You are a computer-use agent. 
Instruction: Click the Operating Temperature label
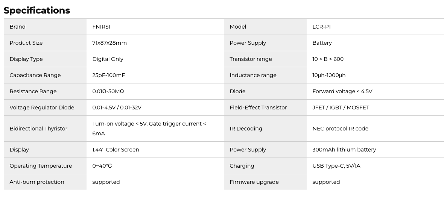pyautogui.click(x=41, y=166)
